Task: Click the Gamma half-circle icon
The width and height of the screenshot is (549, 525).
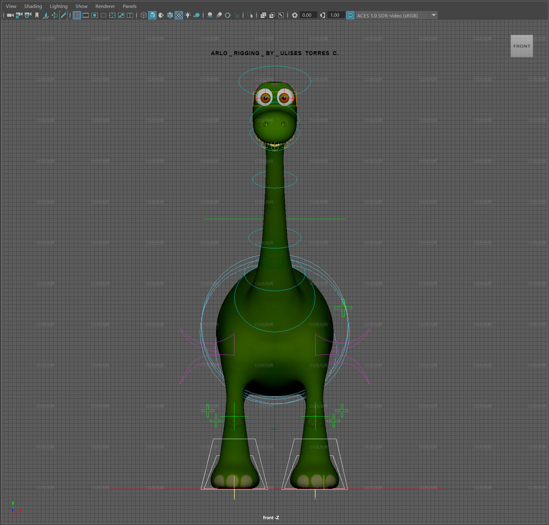Action: (x=323, y=15)
